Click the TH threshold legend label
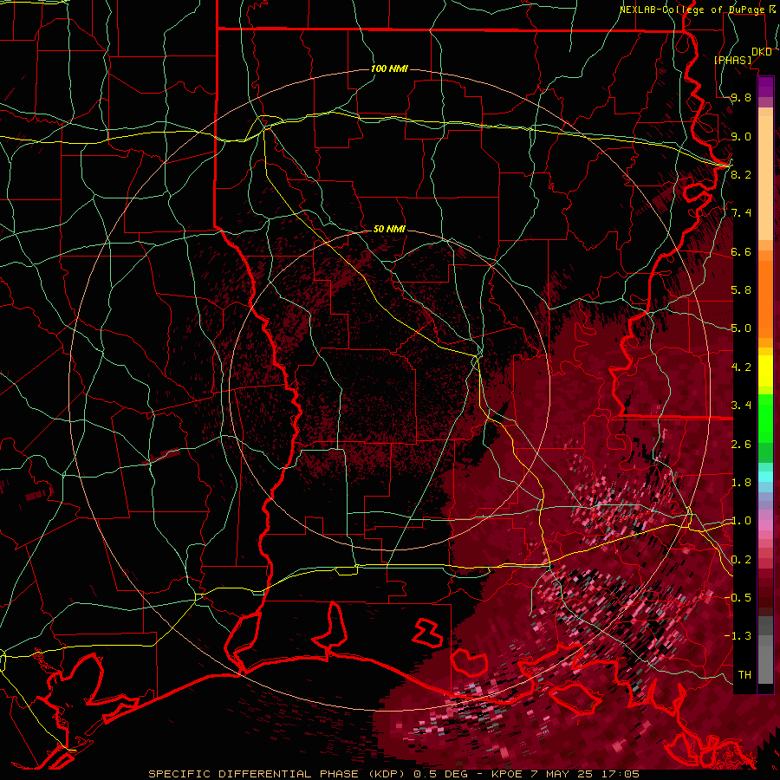Image resolution: width=780 pixels, height=780 pixels. [x=744, y=674]
